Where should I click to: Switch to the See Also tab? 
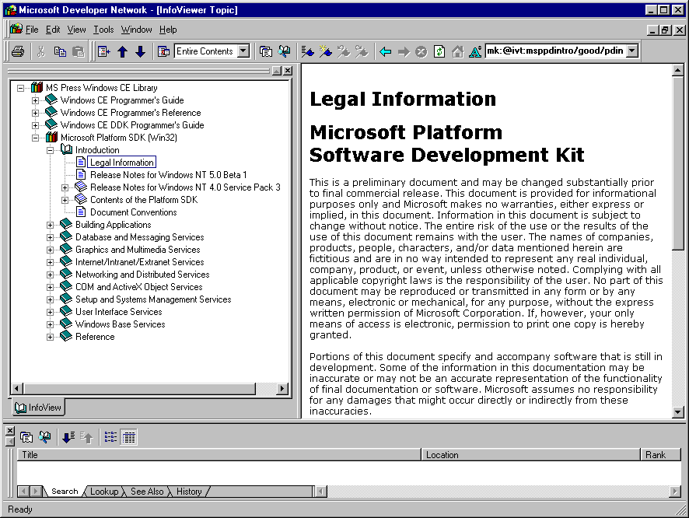(147, 492)
